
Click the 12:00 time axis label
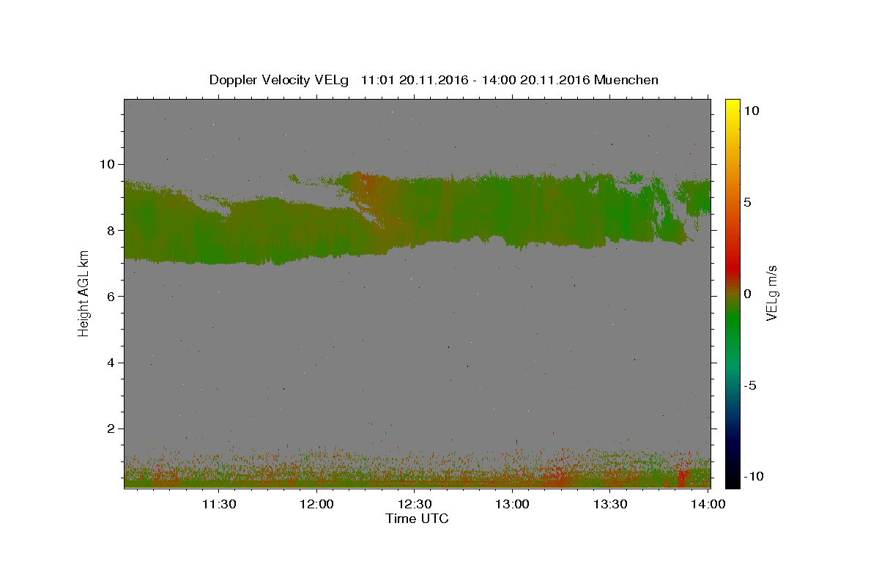click(x=316, y=504)
